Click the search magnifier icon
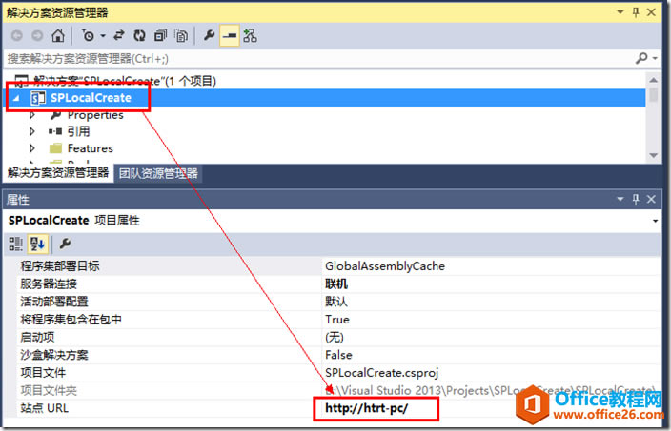This screenshot has height=431, width=671. pos(641,58)
